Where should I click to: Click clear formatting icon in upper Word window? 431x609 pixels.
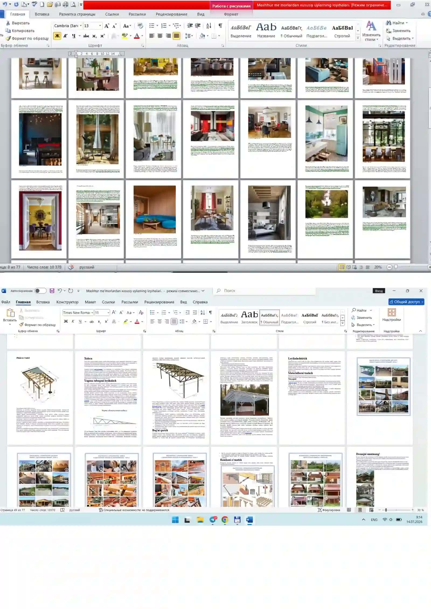pyautogui.click(x=140, y=26)
